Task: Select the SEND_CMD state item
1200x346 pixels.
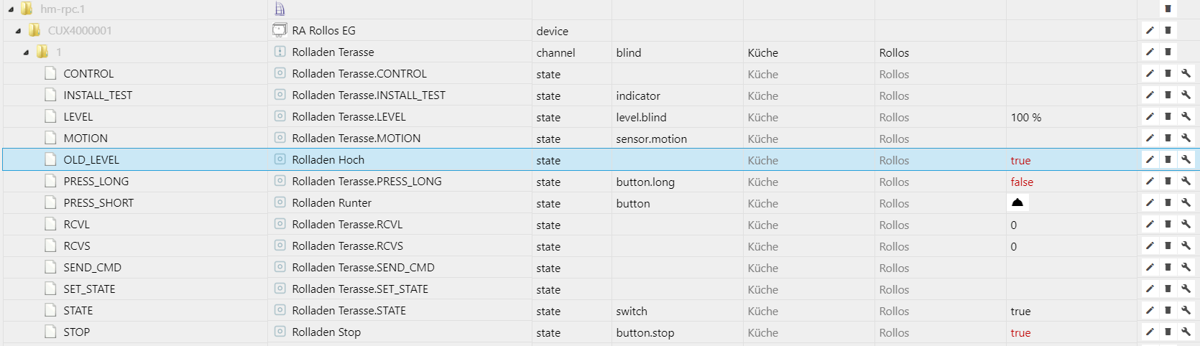Action: 92,268
